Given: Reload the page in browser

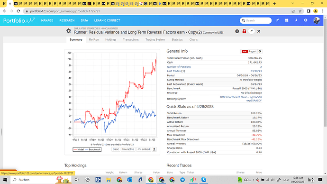Looking at the screenshot, I should pyautogui.click(x=18, y=11).
